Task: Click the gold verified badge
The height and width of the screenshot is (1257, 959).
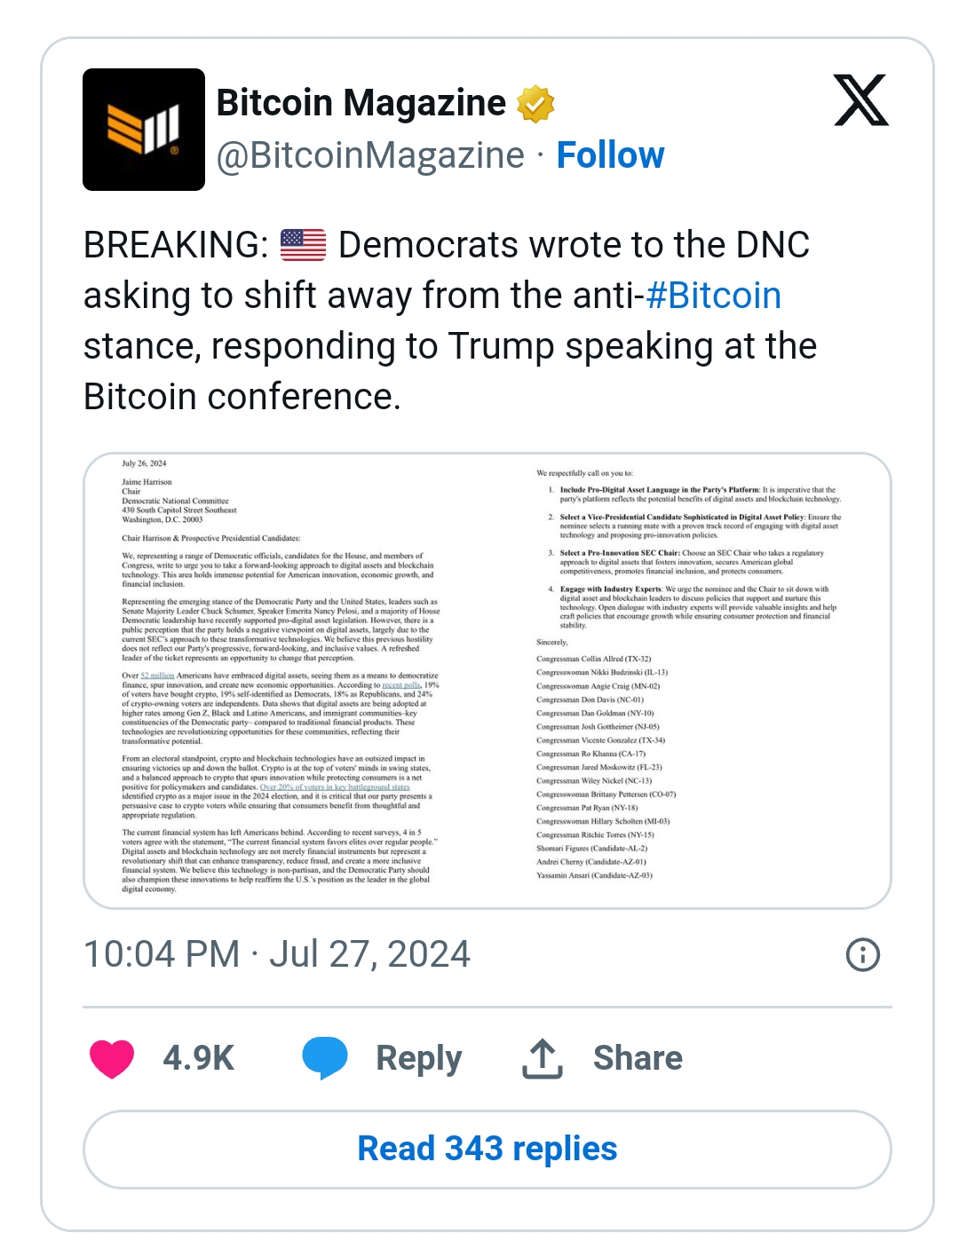Action: click(x=535, y=104)
